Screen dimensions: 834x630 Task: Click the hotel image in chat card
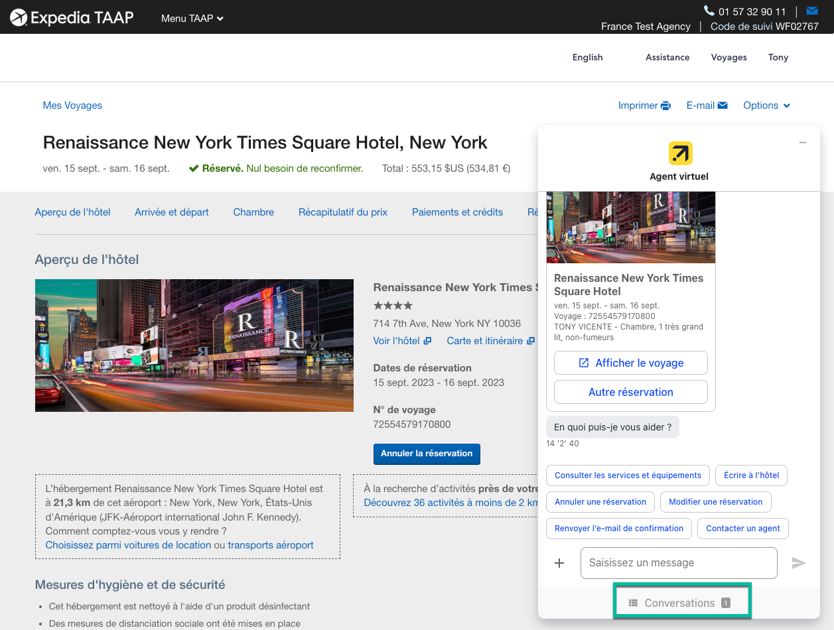coord(631,227)
